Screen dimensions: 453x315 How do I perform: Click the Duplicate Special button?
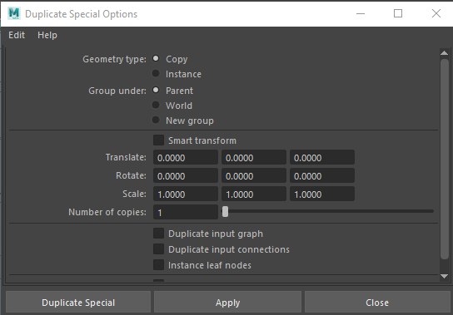pos(78,303)
